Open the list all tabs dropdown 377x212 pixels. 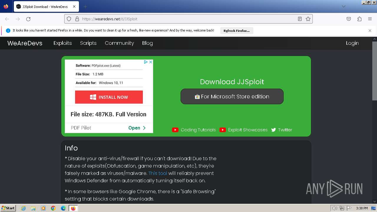click(x=343, y=6)
